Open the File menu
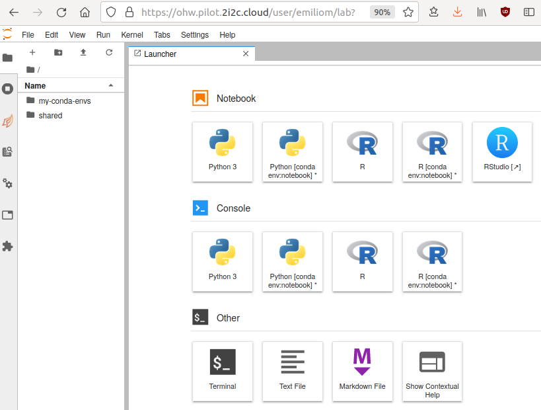The width and height of the screenshot is (541, 410). coord(28,35)
